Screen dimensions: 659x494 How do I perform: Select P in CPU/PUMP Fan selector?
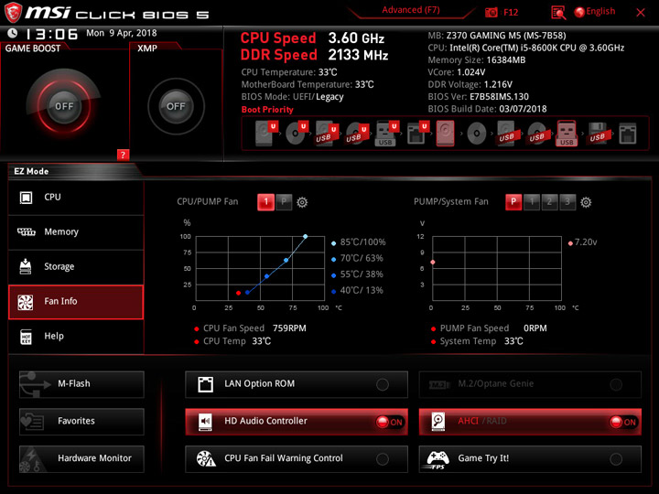tap(284, 202)
